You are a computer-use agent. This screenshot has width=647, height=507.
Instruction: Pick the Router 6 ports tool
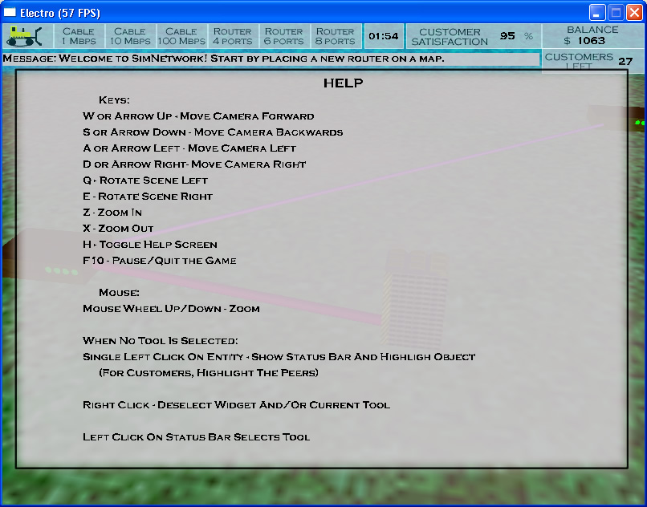click(x=283, y=36)
